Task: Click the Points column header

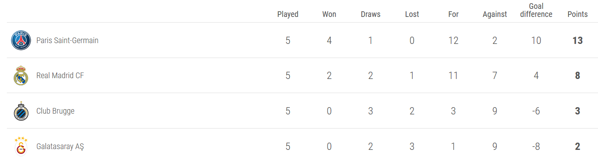Action: pos(577,14)
